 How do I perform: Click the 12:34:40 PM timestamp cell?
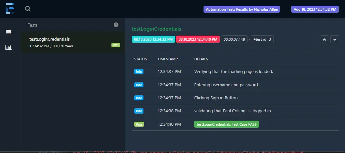coord(169,124)
